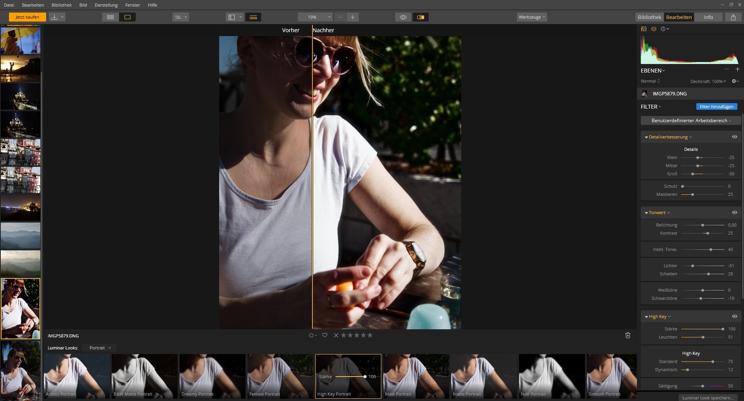Expand the FILTER section menu

tap(651, 107)
